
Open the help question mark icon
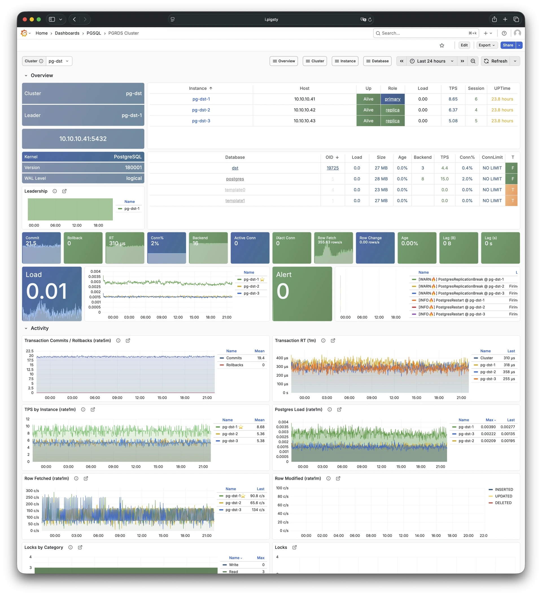pyautogui.click(x=504, y=33)
